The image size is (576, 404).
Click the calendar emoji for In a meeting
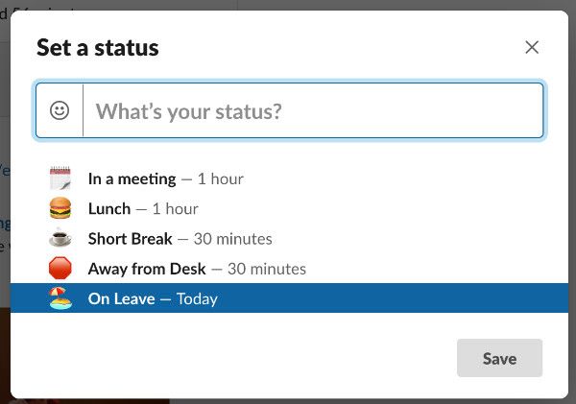[60, 178]
